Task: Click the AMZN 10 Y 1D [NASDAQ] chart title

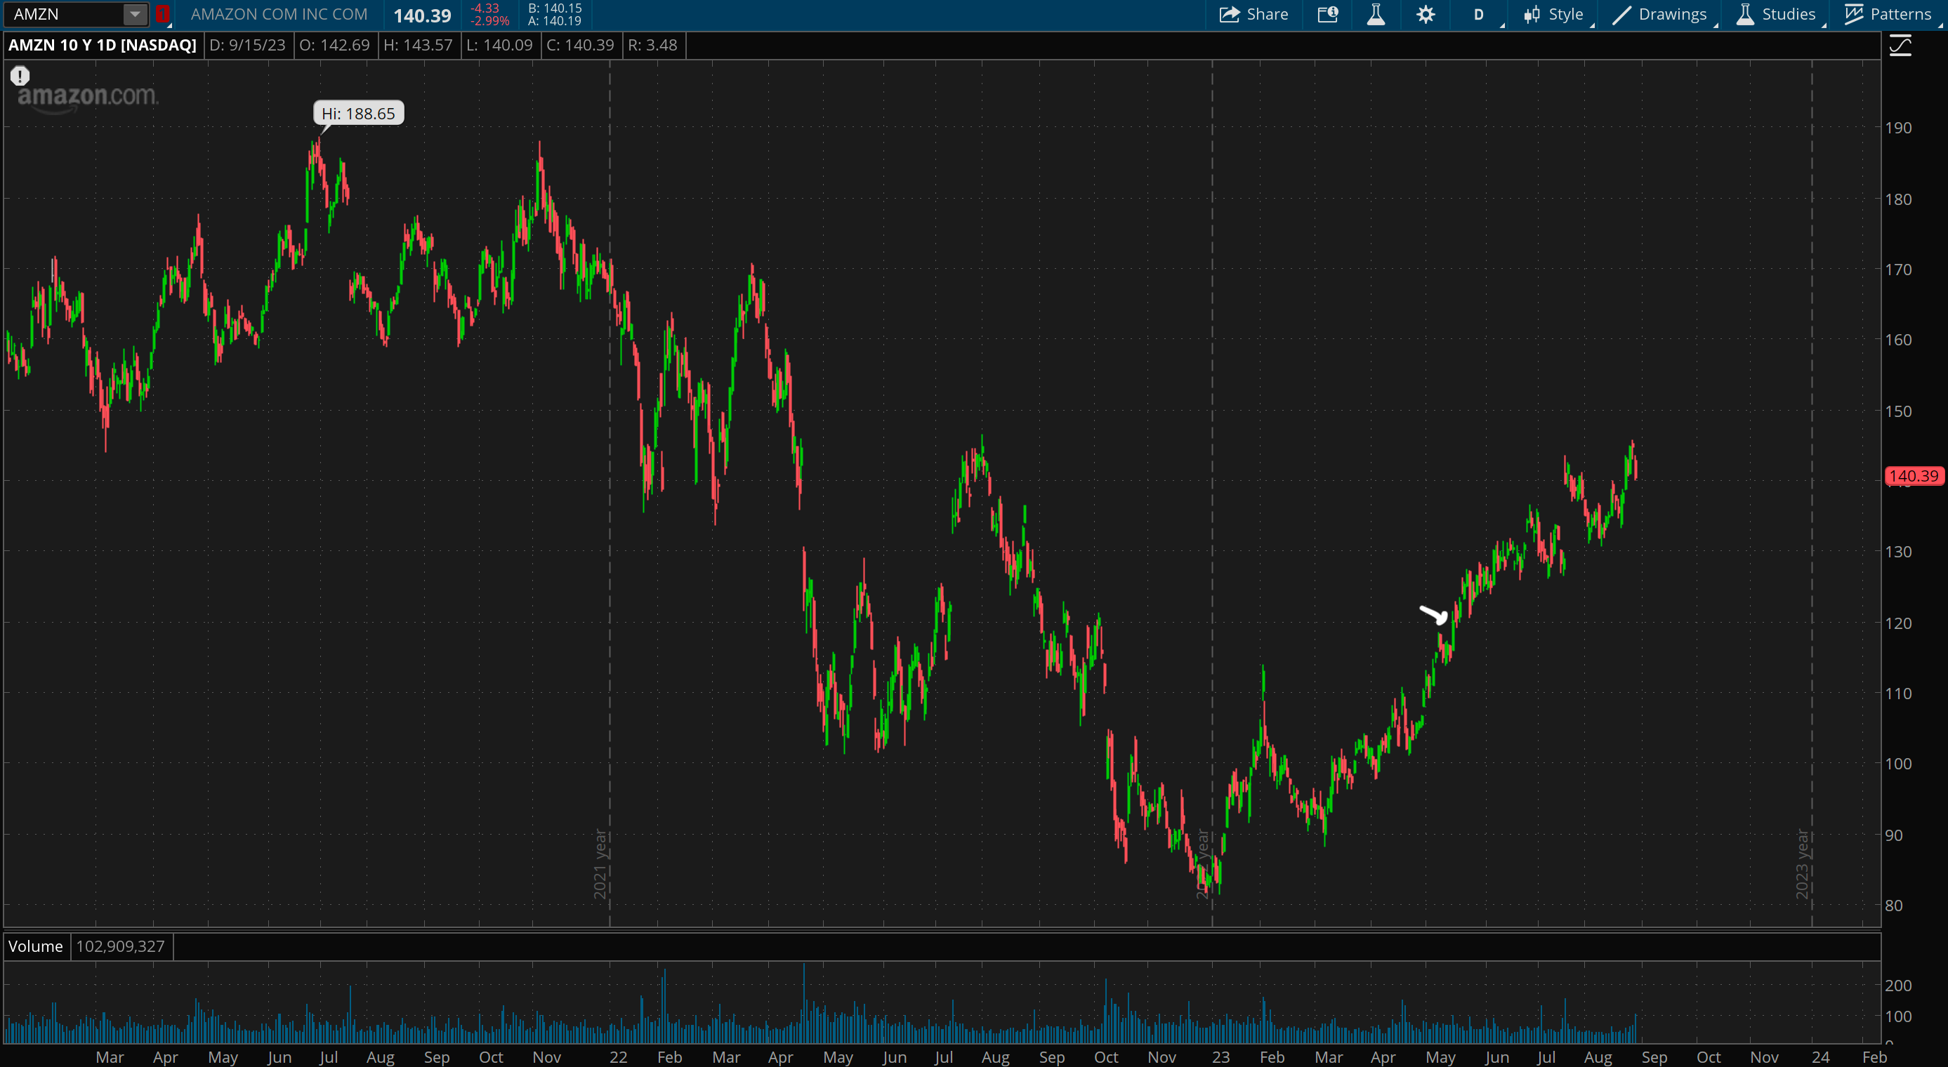Action: 102,46
